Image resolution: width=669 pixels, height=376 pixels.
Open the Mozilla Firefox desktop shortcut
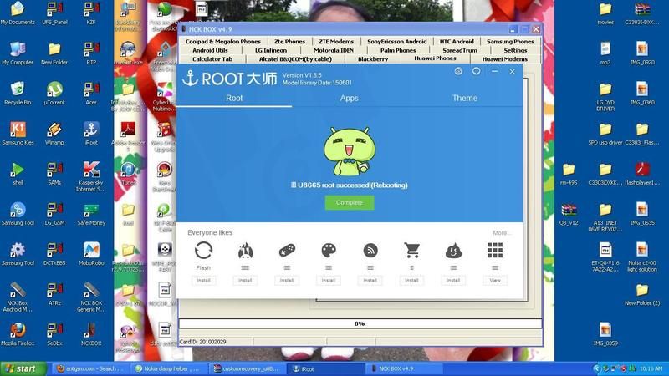coord(18,331)
